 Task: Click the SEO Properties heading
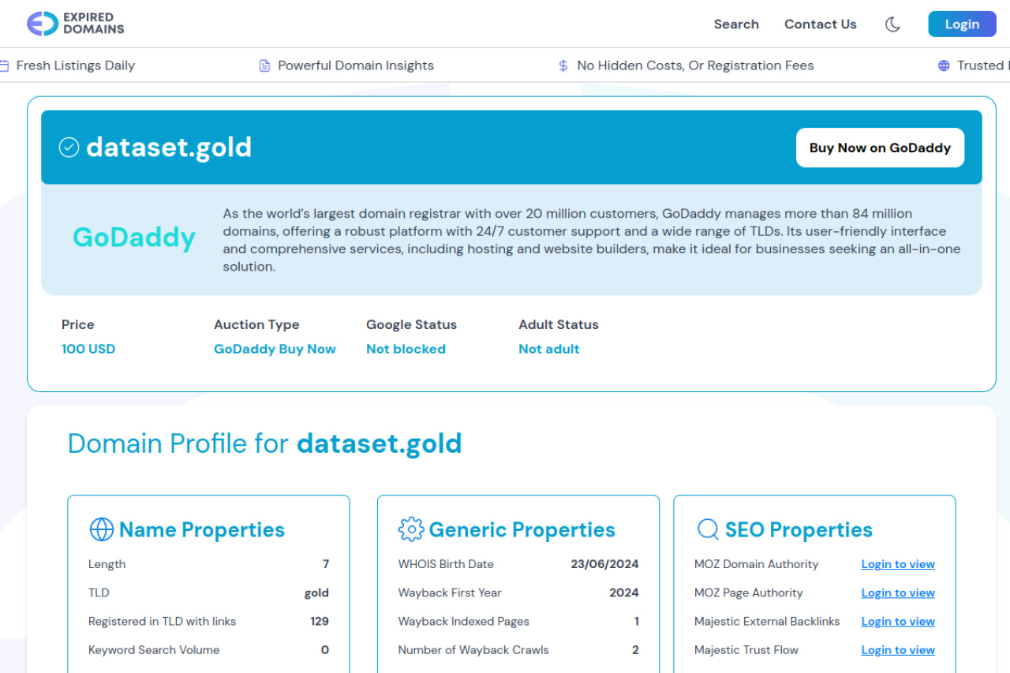click(x=799, y=529)
